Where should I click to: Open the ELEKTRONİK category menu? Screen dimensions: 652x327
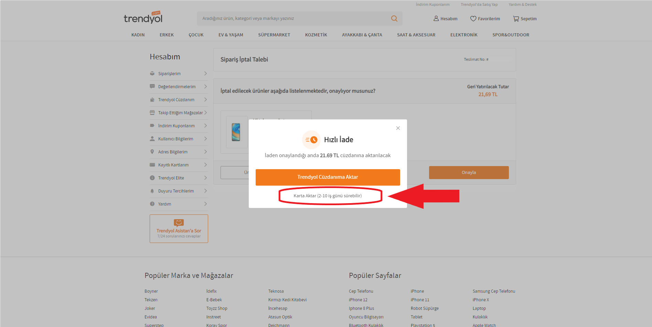[x=463, y=35]
